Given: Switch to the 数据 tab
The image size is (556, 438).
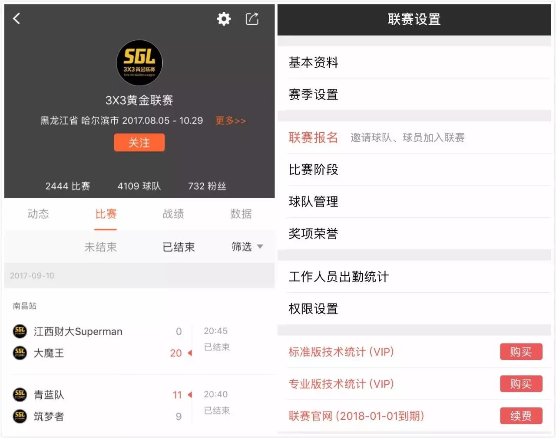Looking at the screenshot, I should tap(241, 214).
